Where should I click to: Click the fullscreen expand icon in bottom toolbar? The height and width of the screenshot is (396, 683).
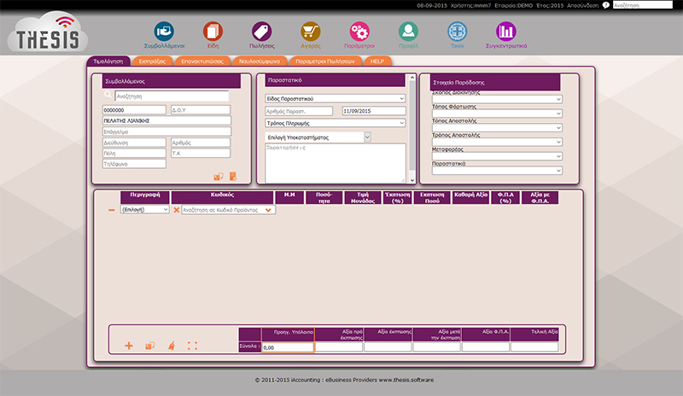191,346
